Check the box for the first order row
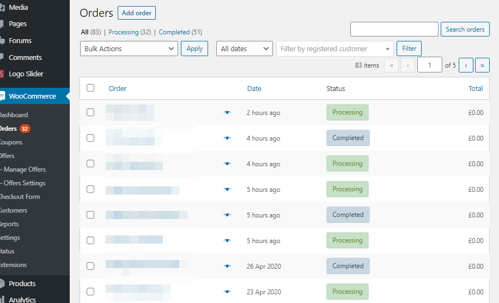Image resolution: width=499 pixels, height=303 pixels. click(90, 112)
